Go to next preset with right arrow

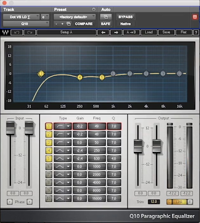pyautogui.click(x=116, y=32)
